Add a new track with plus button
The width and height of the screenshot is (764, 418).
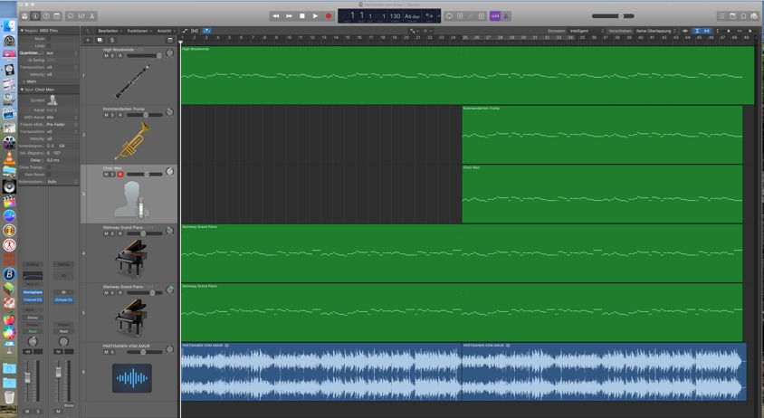(x=88, y=40)
